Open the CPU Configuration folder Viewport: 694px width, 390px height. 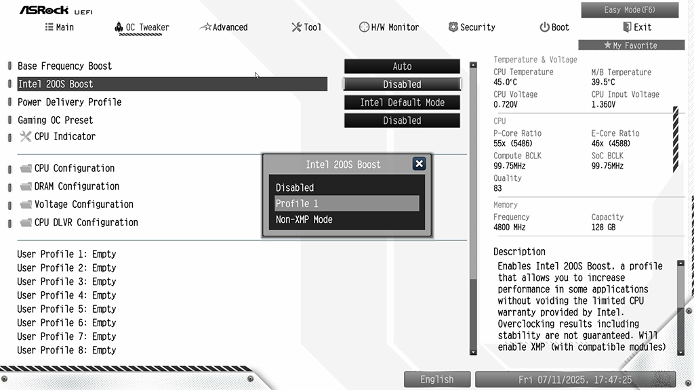(67, 169)
